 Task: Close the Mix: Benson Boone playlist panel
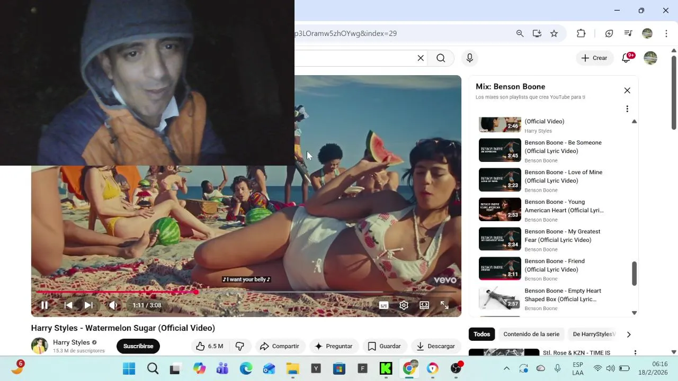pyautogui.click(x=627, y=90)
